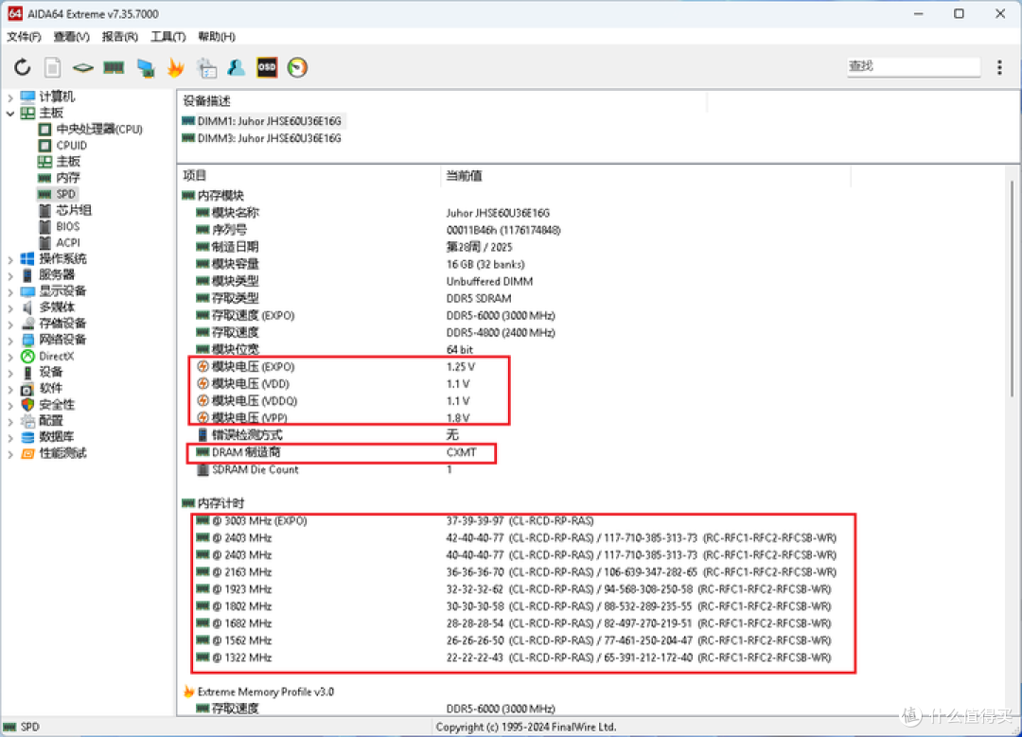Open the OSD panel toolbar icon
The width and height of the screenshot is (1022, 737).
pyautogui.click(x=267, y=67)
